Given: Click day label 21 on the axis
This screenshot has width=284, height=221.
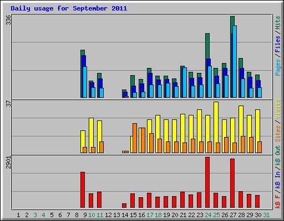Looking at the screenshot, I should coord(183,215).
